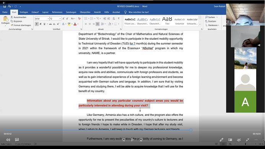Click the back arrow of the video player
The height and width of the screenshot is (149, 265).
tap(4, 3)
